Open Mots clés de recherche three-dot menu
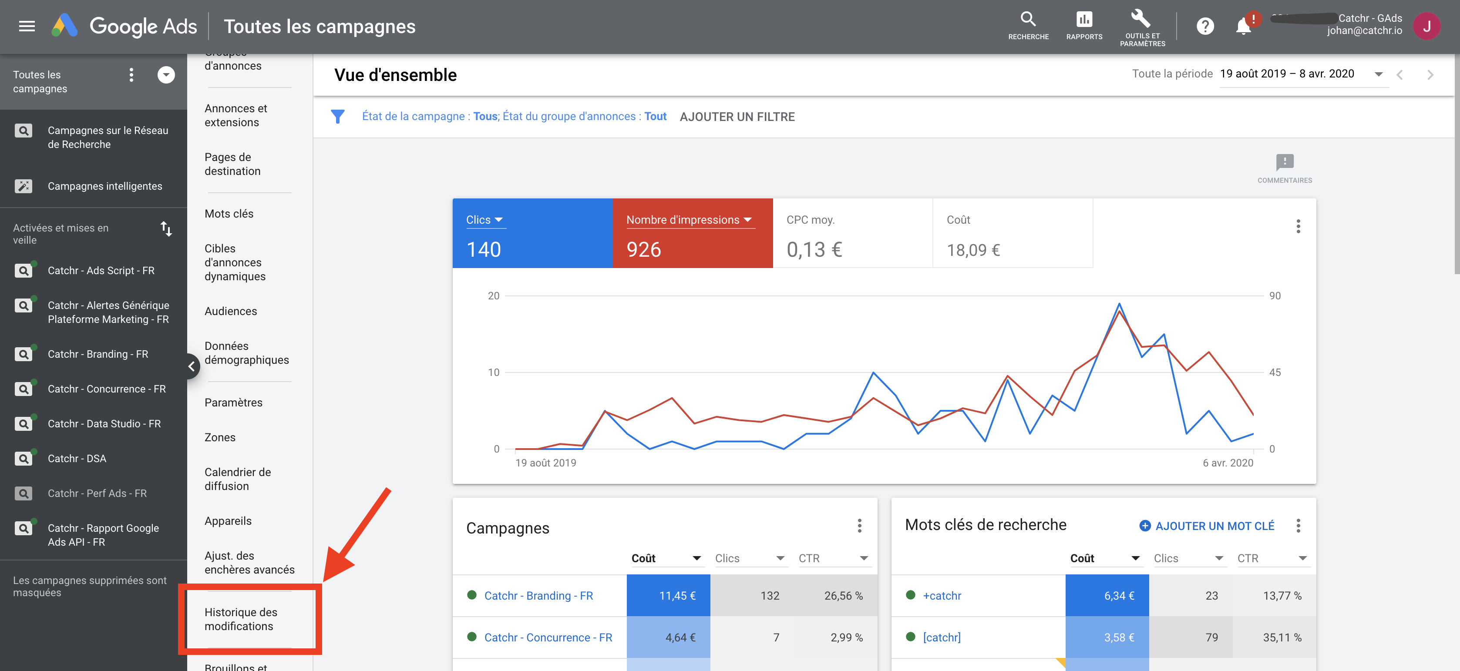The image size is (1460, 671). [1298, 525]
